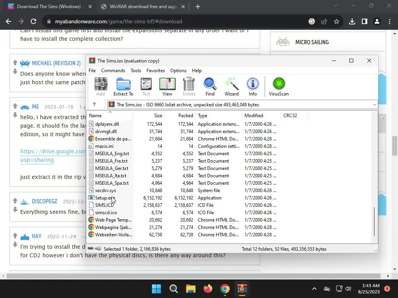This screenshot has height=298, width=398.
Task: Upvote Michael (Revision 2) comment
Action: (x=15, y=62)
